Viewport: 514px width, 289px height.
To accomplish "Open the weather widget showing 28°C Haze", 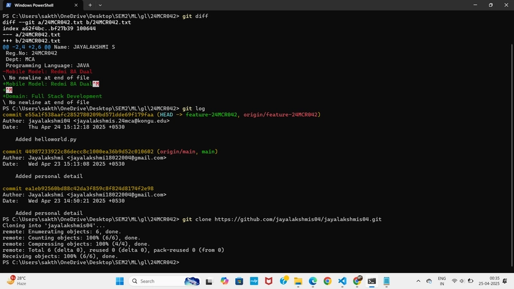I will pos(17,281).
